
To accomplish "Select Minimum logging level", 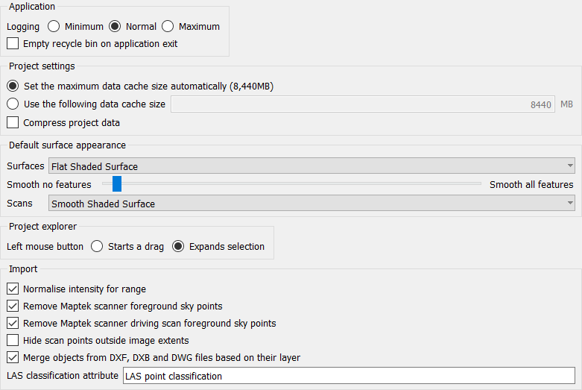I will 54,26.
